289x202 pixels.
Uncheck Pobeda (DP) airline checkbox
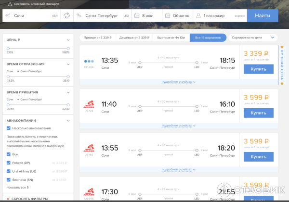tap(9, 163)
